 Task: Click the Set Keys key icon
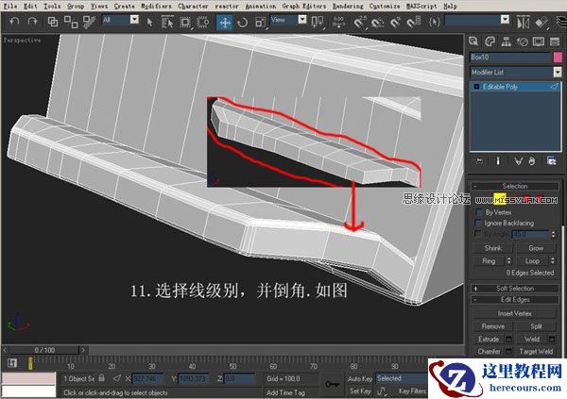(332, 384)
